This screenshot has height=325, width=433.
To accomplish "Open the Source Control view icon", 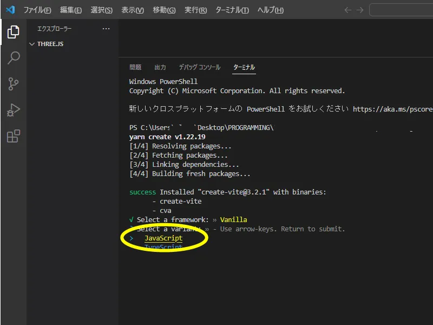I will coord(13,84).
